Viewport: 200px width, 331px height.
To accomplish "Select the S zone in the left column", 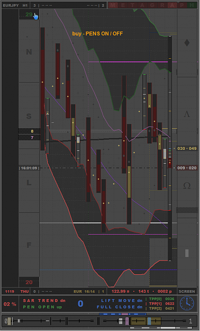I will coord(29,116).
